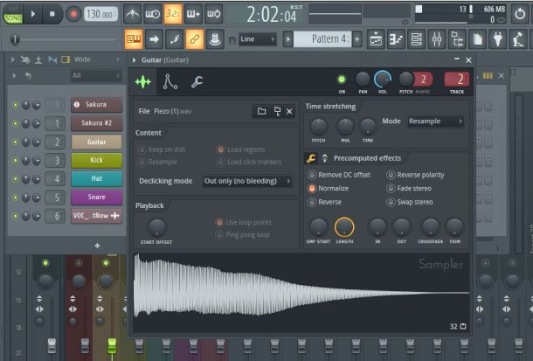Enable Reverse polarity option
Screen dimensions: 533x361
(415, 175)
